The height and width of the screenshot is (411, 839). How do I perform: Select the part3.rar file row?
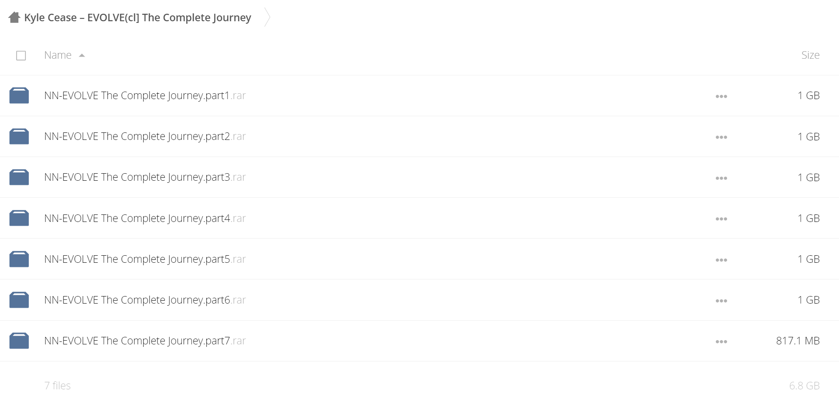tap(419, 177)
